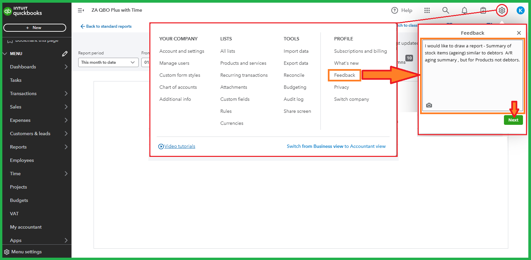Open Employees in the sidebar
Screen dimensions: 531x260
22,160
